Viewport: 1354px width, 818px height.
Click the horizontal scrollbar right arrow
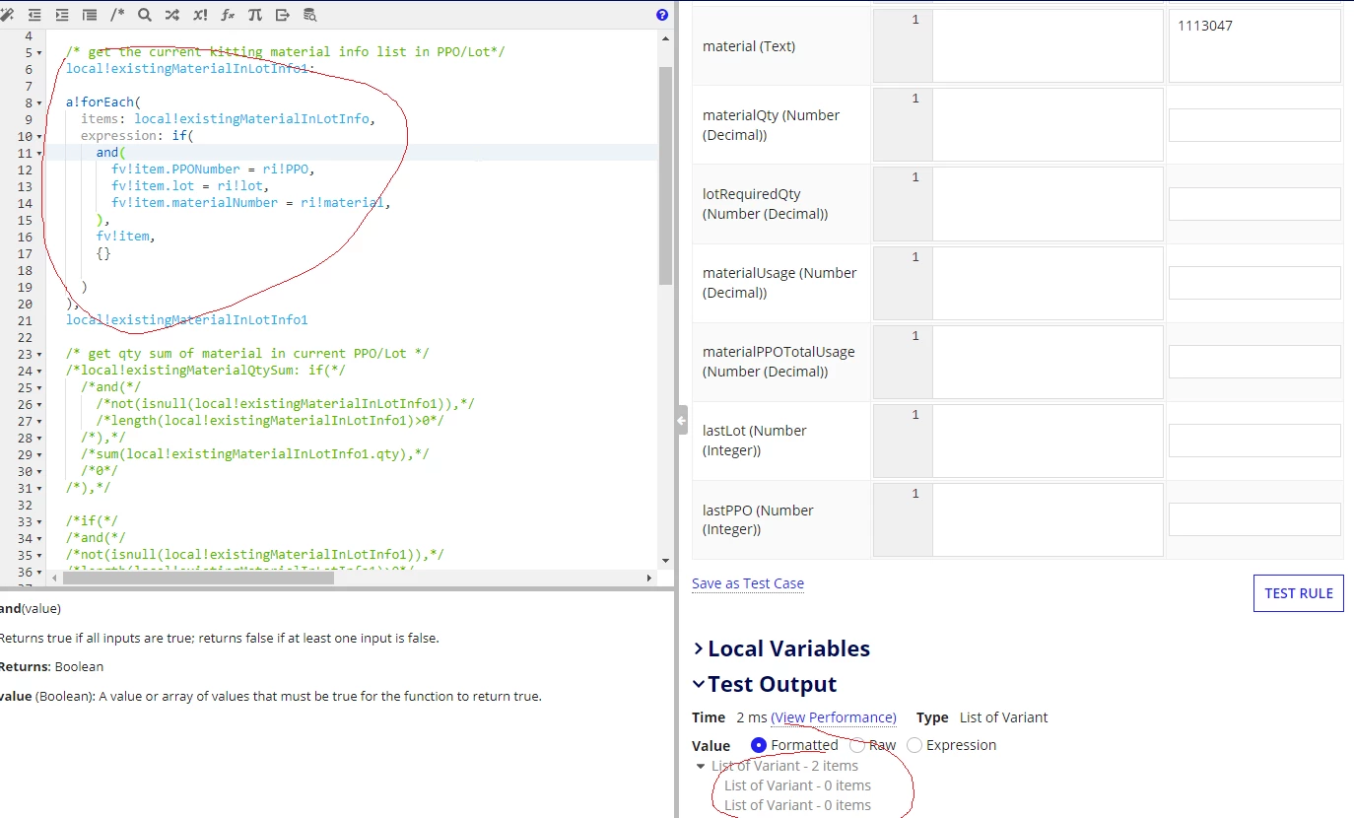(x=649, y=578)
